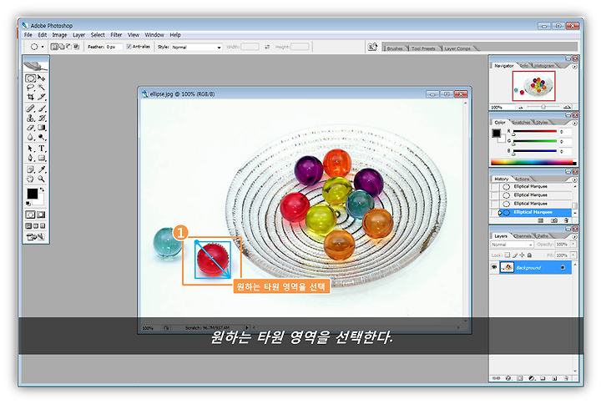601x404 pixels.
Task: Select the Brush tool
Action: click(42, 109)
